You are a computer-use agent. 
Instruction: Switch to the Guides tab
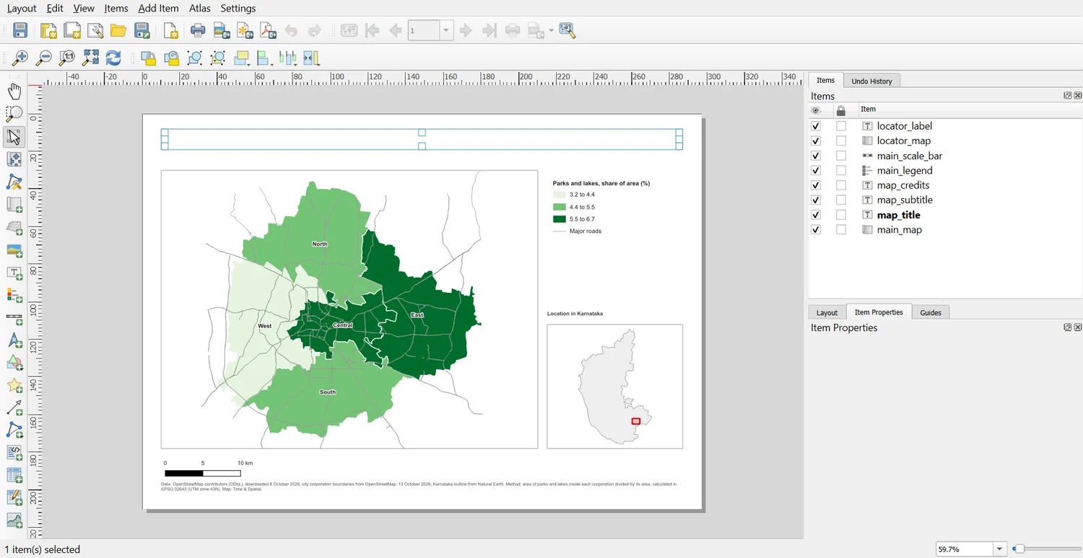(931, 312)
